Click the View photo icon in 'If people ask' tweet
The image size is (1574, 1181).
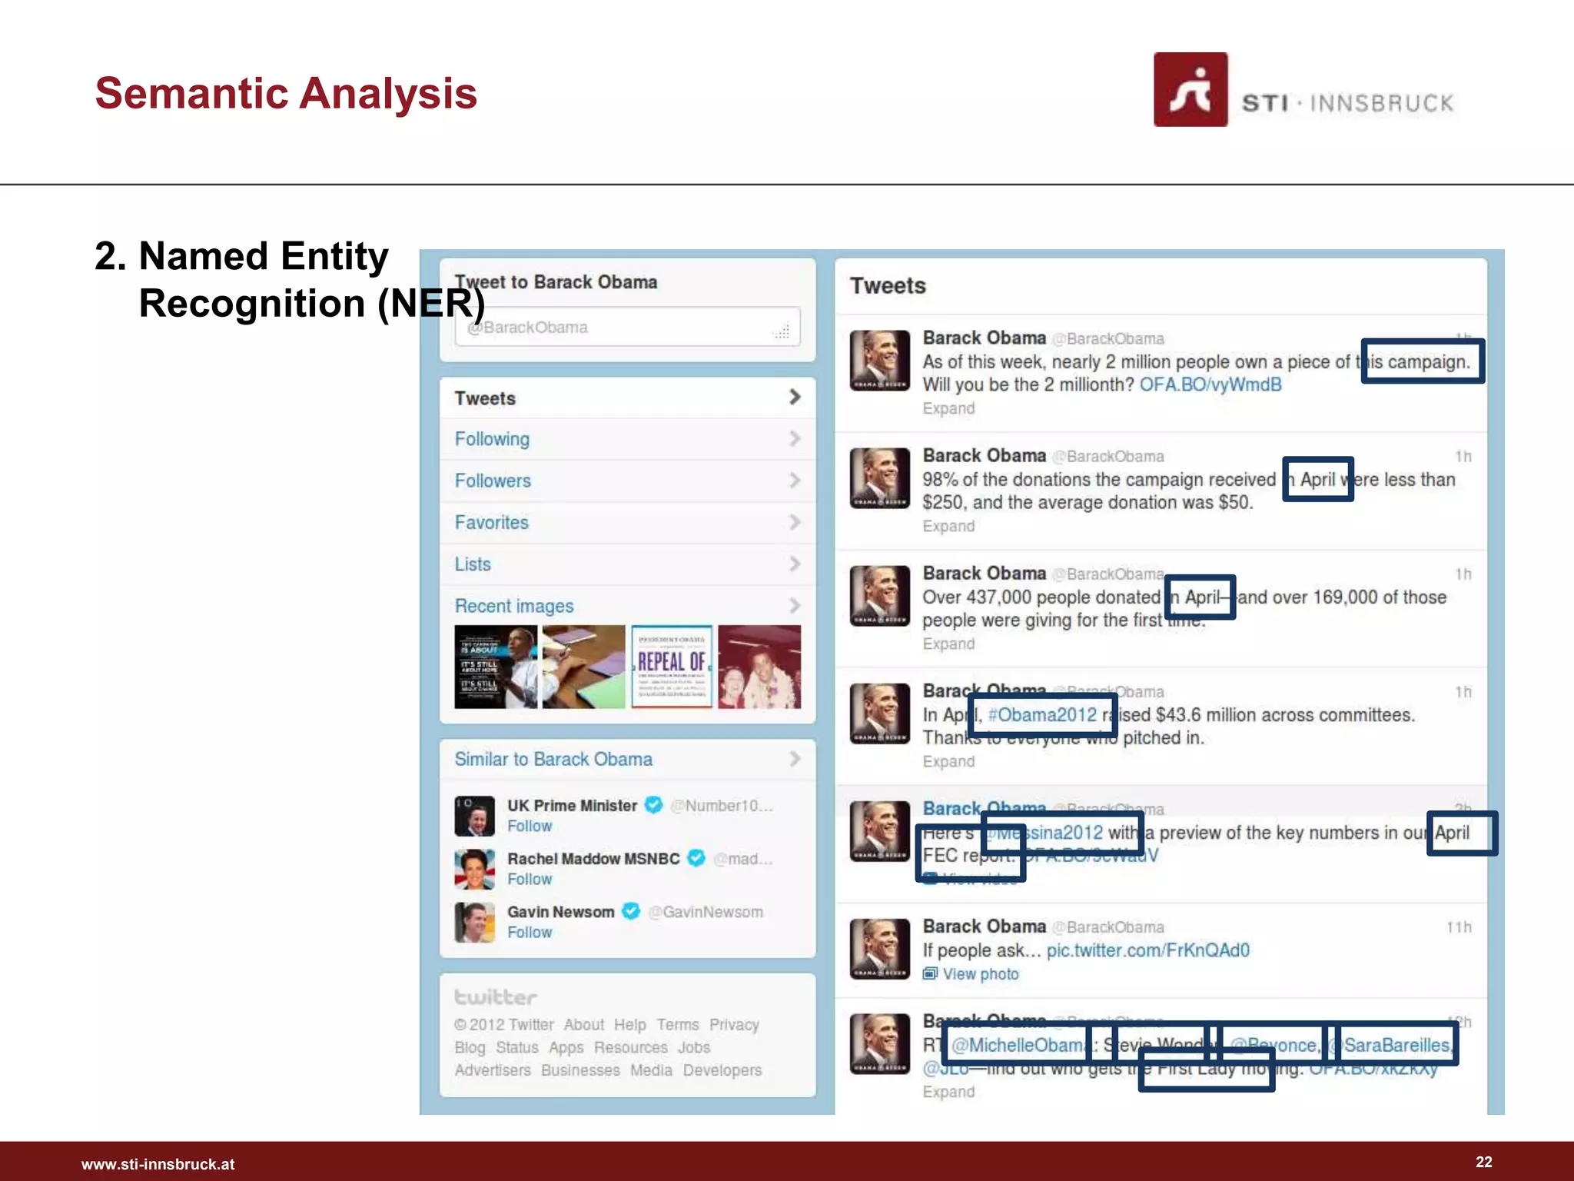click(x=930, y=973)
